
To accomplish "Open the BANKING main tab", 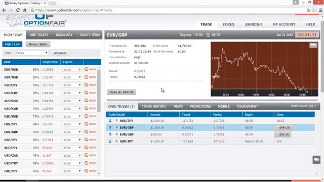I will 254,24.
